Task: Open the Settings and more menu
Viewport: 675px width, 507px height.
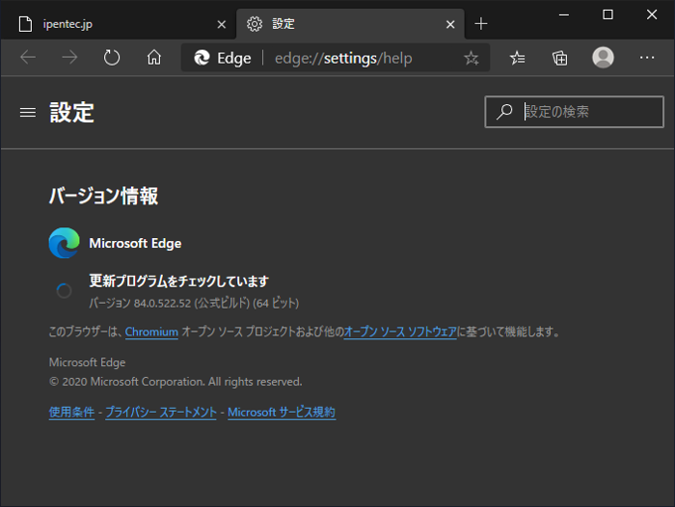Action: [x=646, y=58]
